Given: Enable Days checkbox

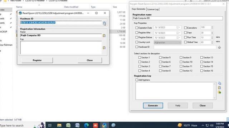Looking at the screenshot, I should pyautogui.click(x=185, y=33).
